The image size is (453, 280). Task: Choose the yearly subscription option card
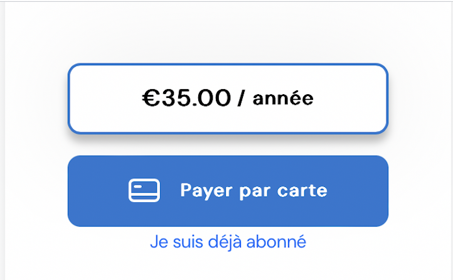(228, 99)
